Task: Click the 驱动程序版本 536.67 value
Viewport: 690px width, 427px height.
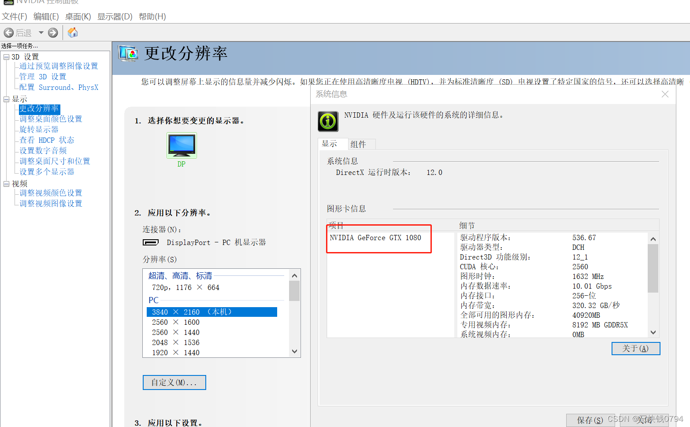Action: pos(584,238)
